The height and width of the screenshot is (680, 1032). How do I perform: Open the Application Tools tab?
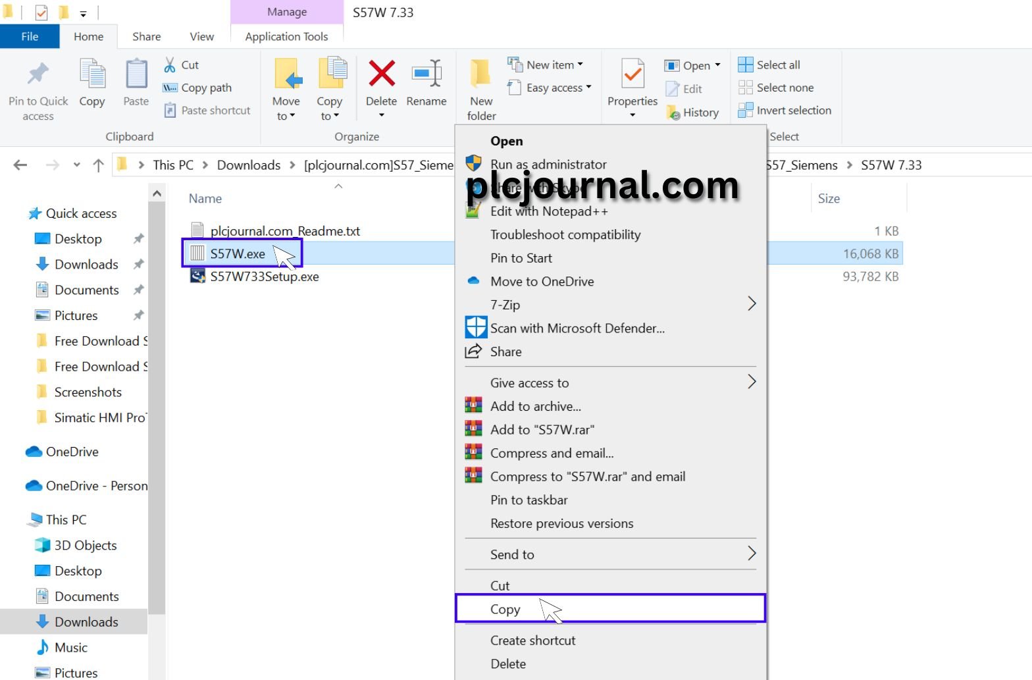[286, 36]
